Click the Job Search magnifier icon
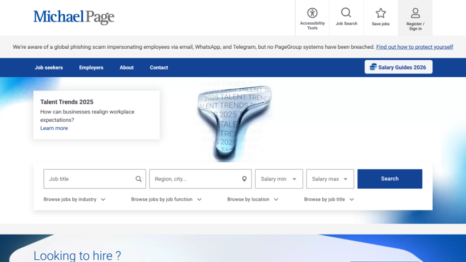The height and width of the screenshot is (262, 466). [346, 13]
